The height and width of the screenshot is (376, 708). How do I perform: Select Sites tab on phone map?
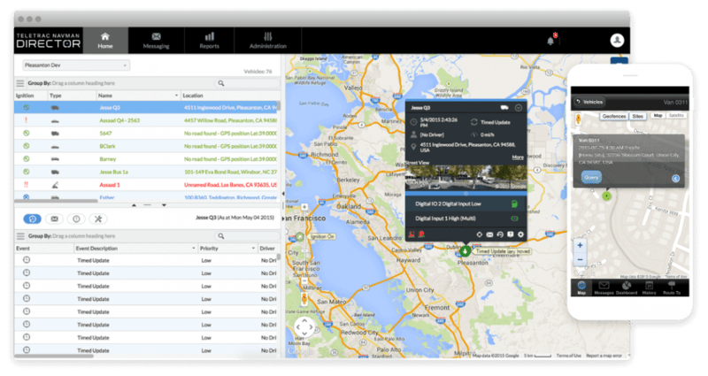click(637, 116)
